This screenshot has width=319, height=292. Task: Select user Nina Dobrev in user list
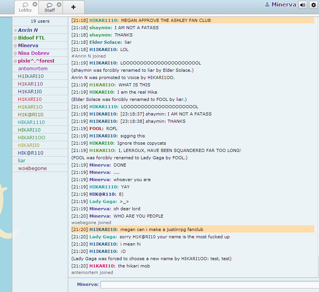click(40, 53)
